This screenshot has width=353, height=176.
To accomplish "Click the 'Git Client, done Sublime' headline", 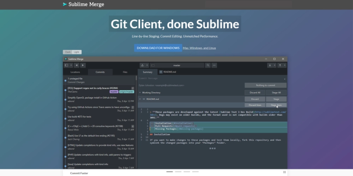I will [175, 24].
